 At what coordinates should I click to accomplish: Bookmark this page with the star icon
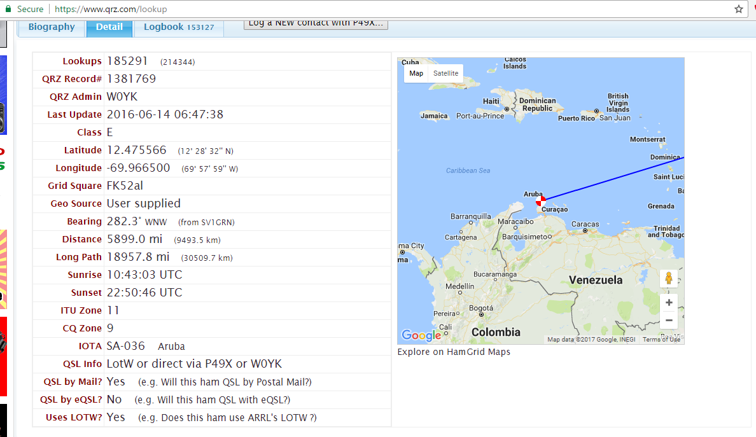click(x=738, y=9)
